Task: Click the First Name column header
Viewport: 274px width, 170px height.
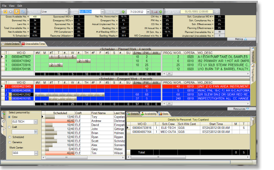Action: pyautogui.click(x=102, y=113)
